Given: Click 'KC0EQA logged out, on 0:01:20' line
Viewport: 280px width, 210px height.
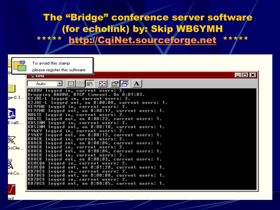Looking at the screenshot, I should click(96, 167).
